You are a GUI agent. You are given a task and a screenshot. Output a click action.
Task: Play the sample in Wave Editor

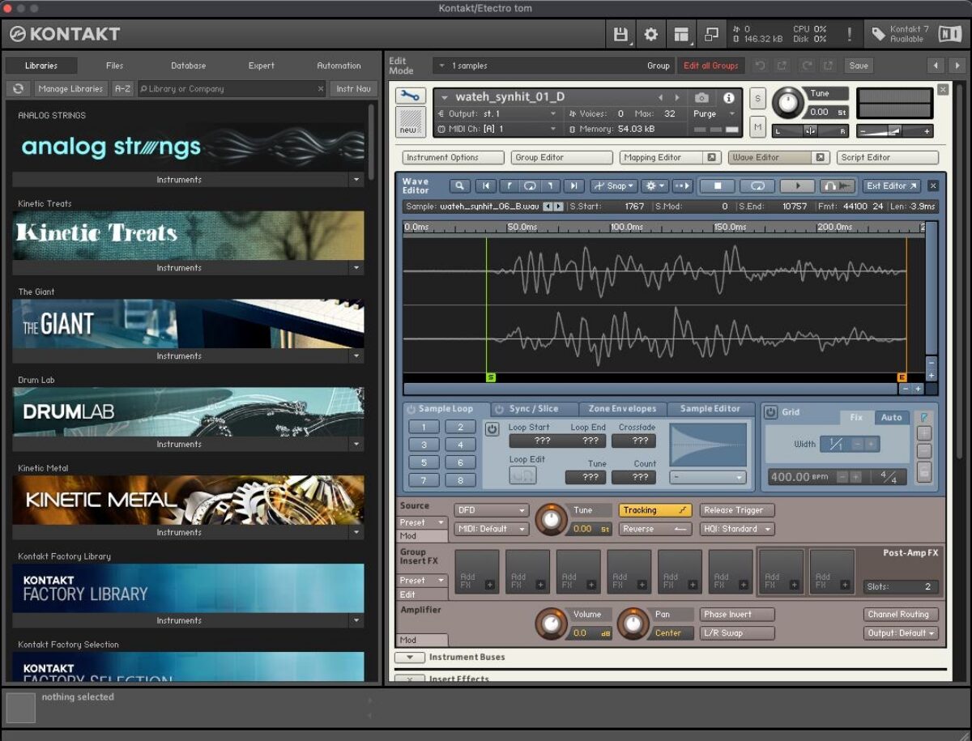(x=797, y=185)
